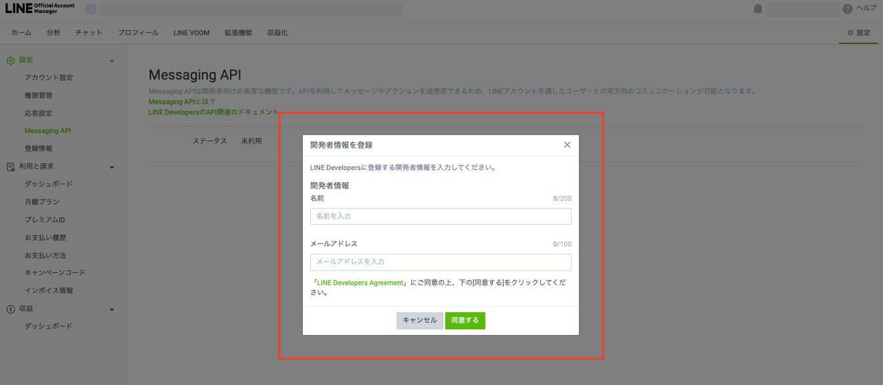Click the billing icon beside 利用と請求
Viewport: 883px width, 385px height.
coord(11,167)
